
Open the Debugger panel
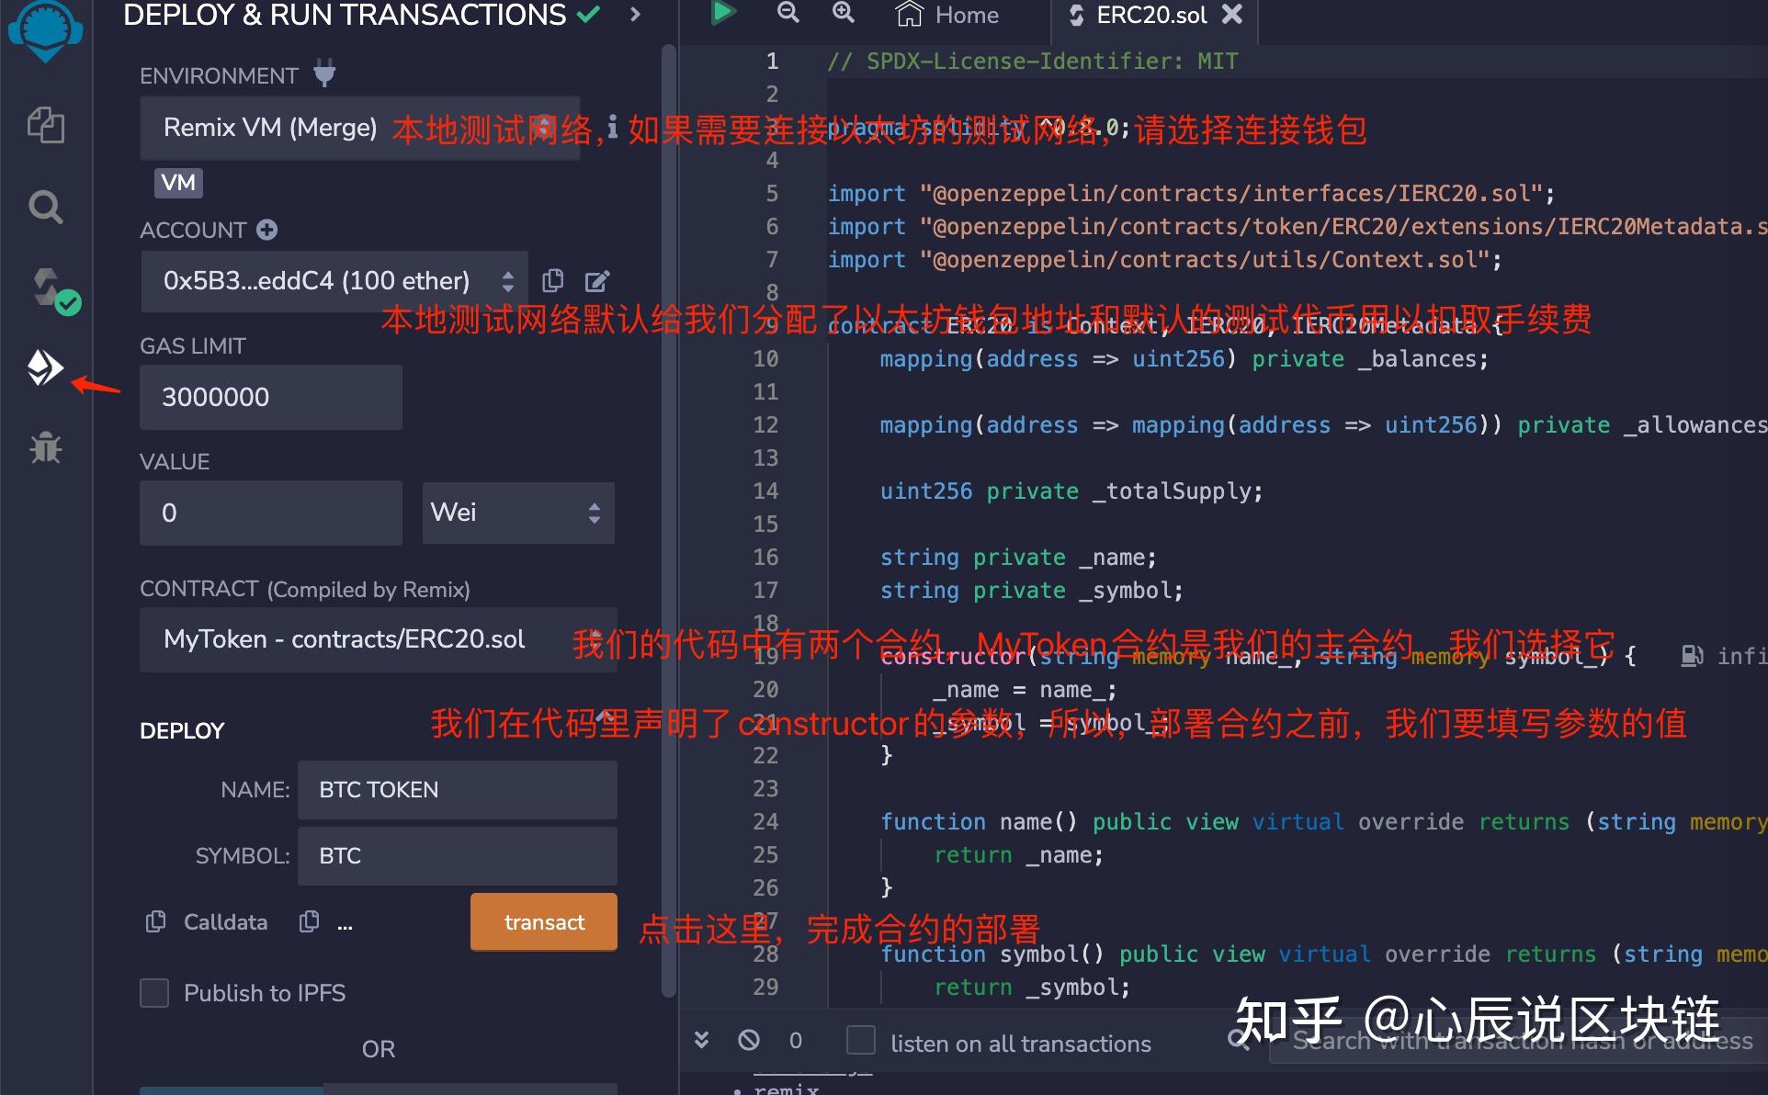[x=45, y=448]
